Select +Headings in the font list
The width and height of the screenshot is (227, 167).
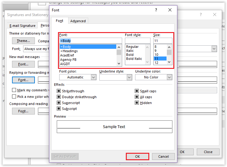(x=88, y=51)
